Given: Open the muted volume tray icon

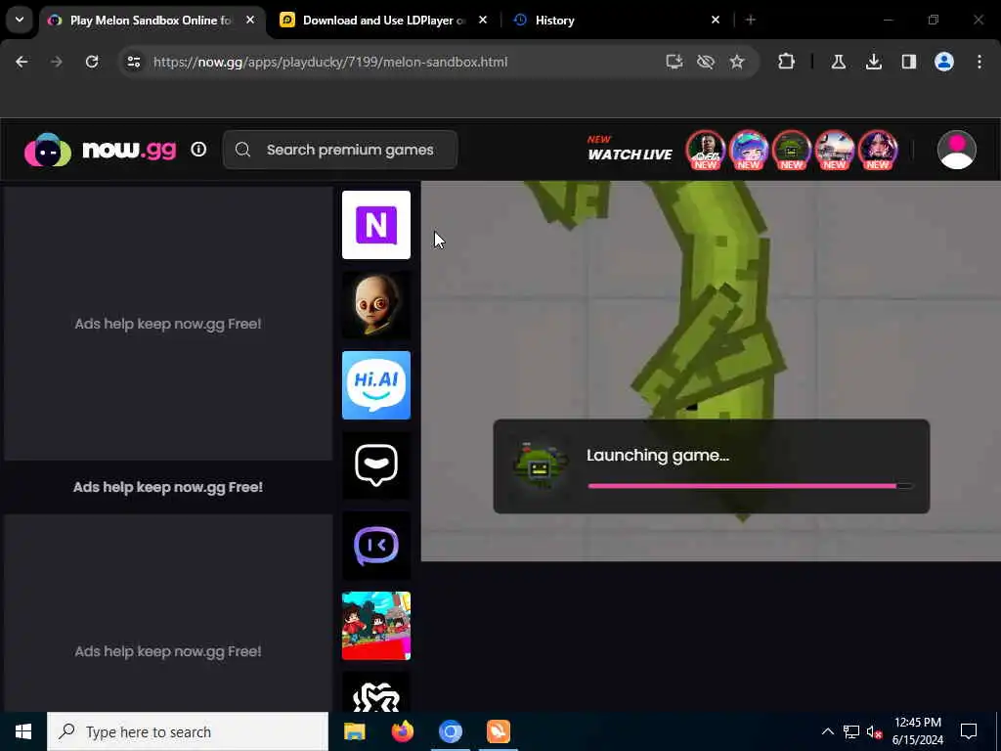Looking at the screenshot, I should [x=874, y=731].
